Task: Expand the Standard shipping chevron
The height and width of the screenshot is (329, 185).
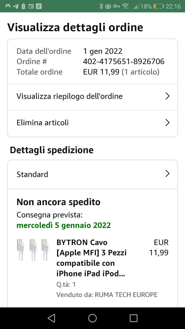Action: (167, 174)
